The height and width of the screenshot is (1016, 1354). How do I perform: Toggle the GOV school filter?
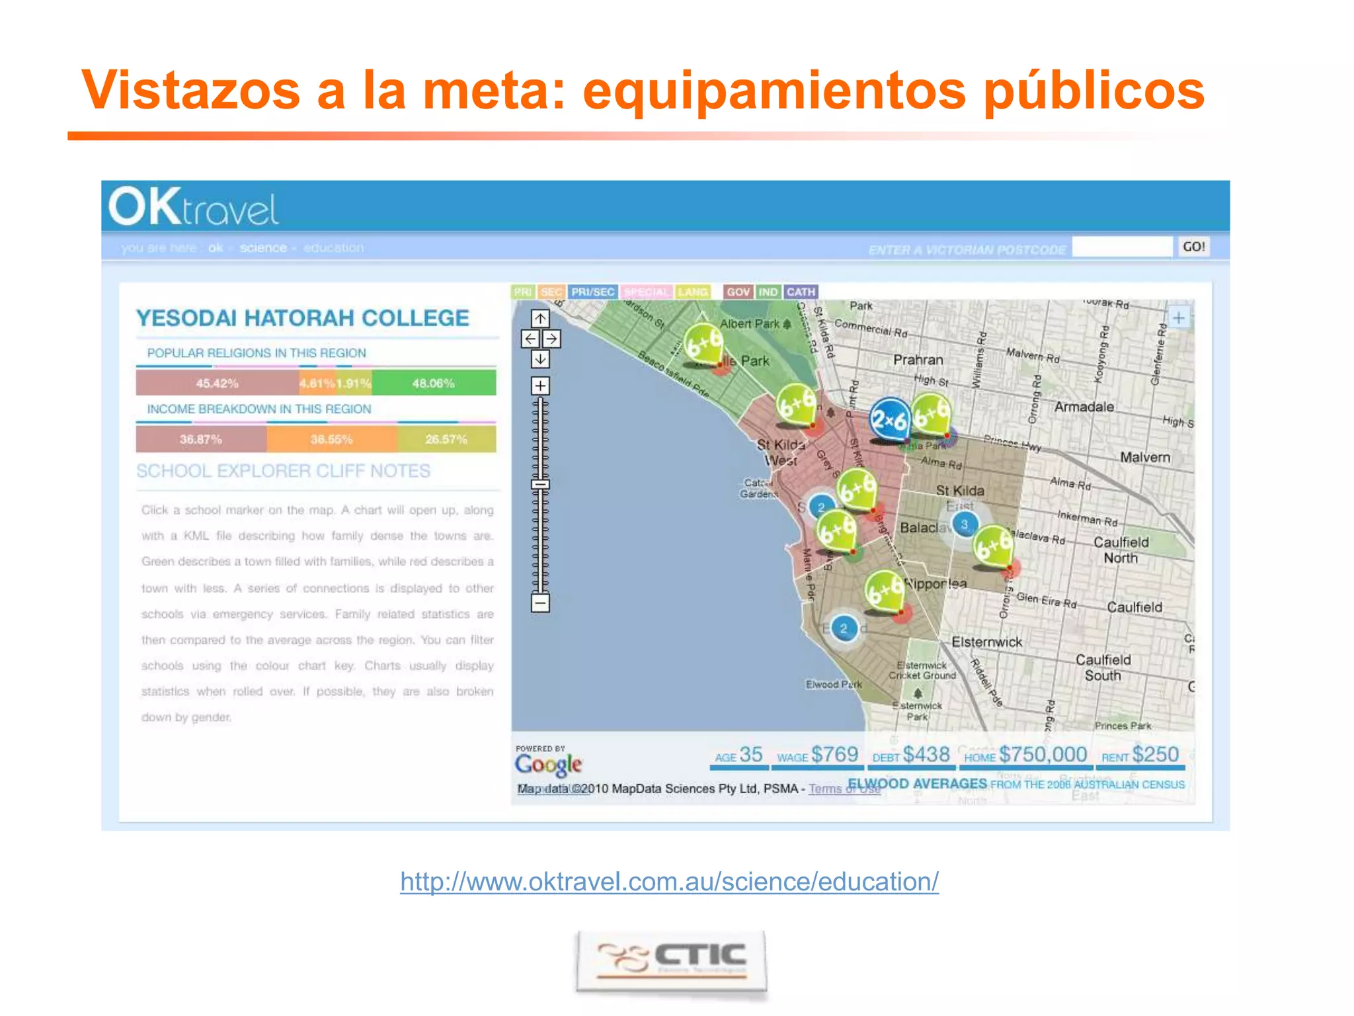coord(738,292)
